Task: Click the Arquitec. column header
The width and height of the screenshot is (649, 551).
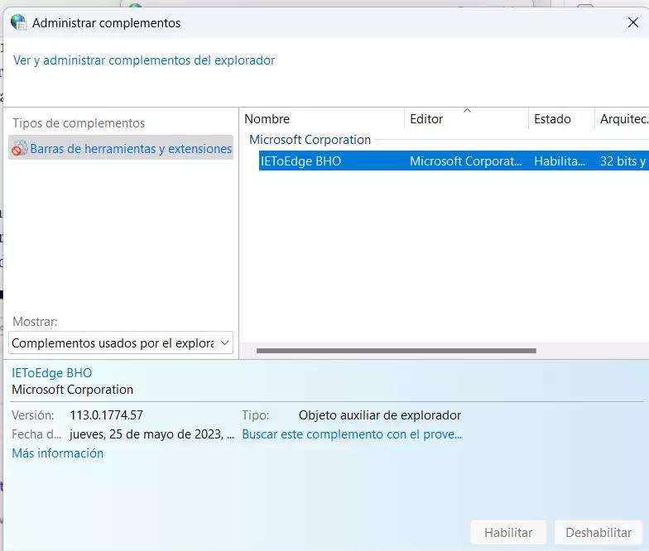Action: click(623, 119)
